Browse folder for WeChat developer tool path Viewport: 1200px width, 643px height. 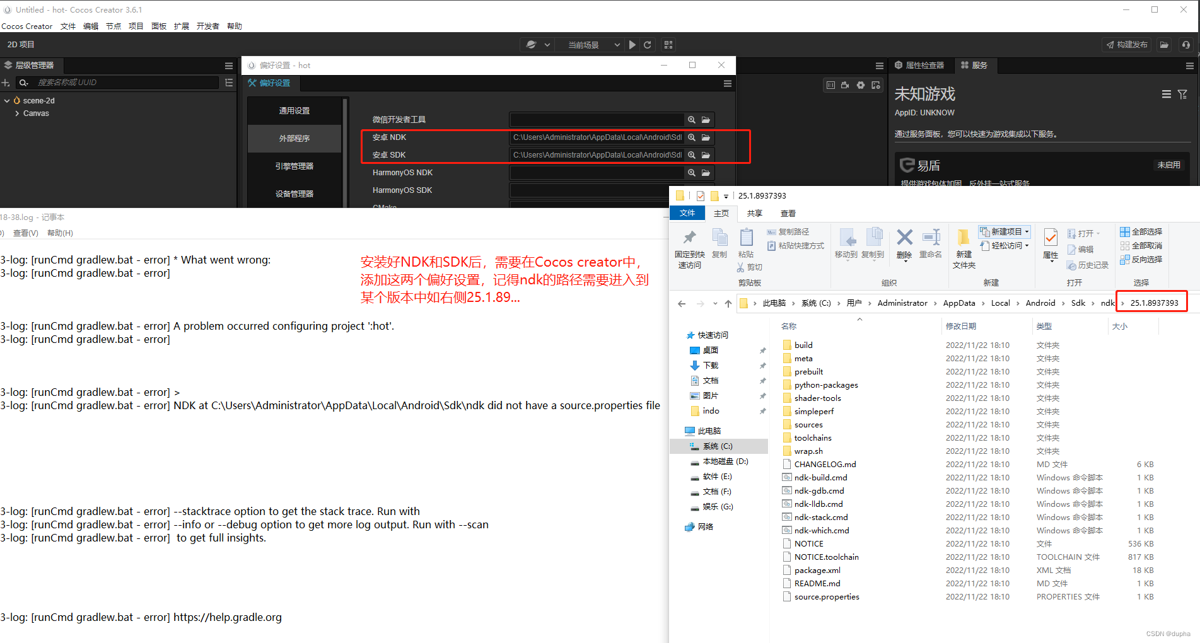pos(706,120)
